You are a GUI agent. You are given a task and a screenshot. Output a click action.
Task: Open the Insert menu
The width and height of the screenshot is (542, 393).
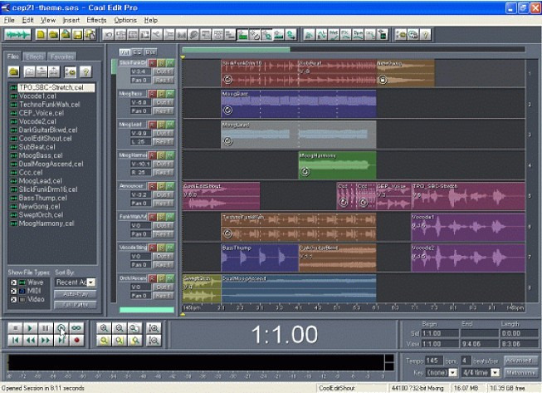71,20
